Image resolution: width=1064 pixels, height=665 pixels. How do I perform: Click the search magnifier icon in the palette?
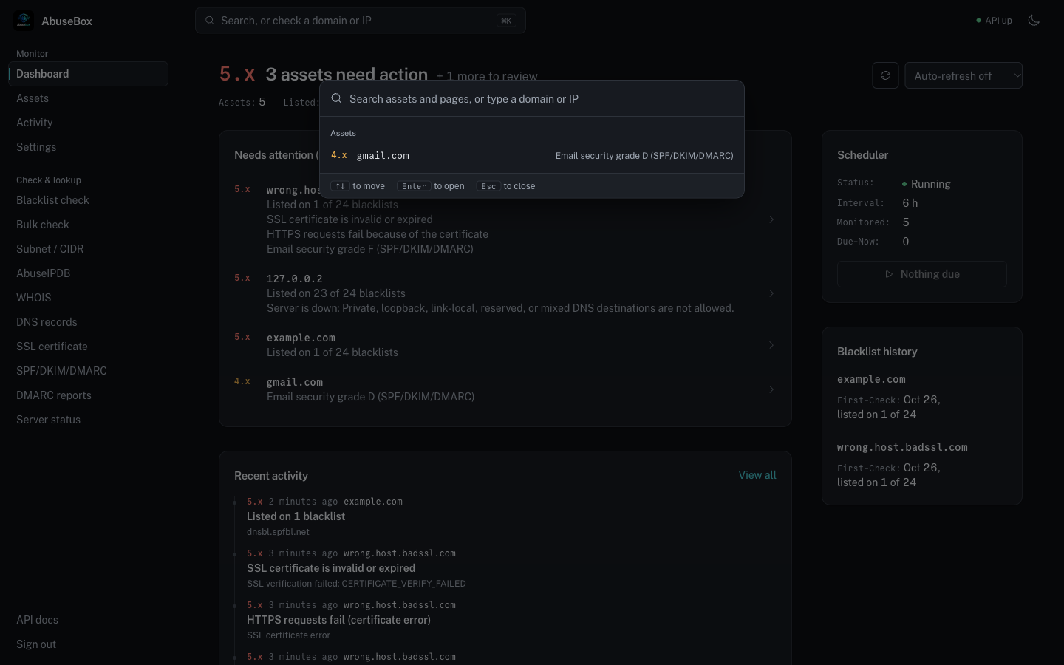coord(336,98)
